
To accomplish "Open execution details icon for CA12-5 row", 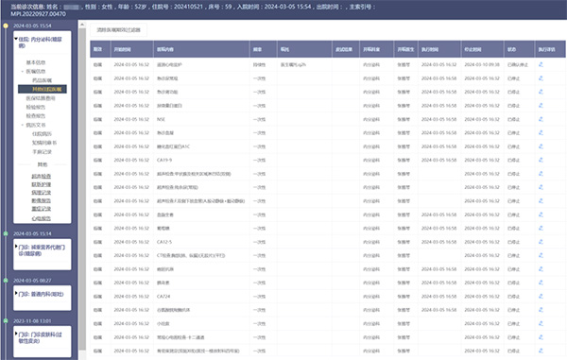I will (541, 242).
